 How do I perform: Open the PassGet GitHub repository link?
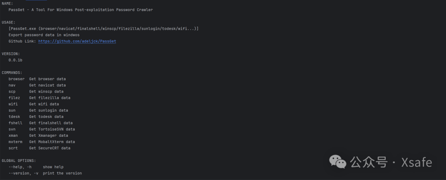pyautogui.click(x=77, y=41)
